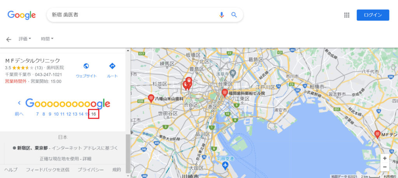398x178 pixels.
Task: Open the ＭＦデンタルクリニック listing
Action: [x=33, y=60]
